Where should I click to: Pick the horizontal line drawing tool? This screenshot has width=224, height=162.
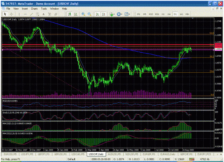click(25, 14)
